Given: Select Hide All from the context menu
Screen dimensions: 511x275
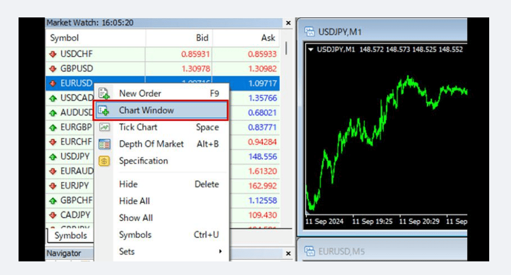Looking at the screenshot, I should [x=134, y=201].
